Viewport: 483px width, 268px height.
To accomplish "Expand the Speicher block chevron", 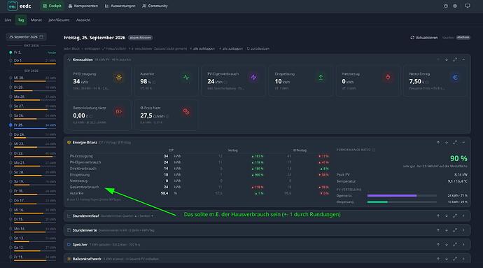I will [463, 244].
